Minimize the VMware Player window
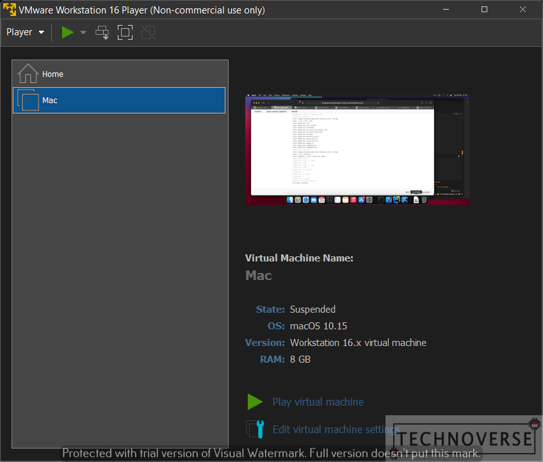The width and height of the screenshot is (543, 462). coord(446,10)
